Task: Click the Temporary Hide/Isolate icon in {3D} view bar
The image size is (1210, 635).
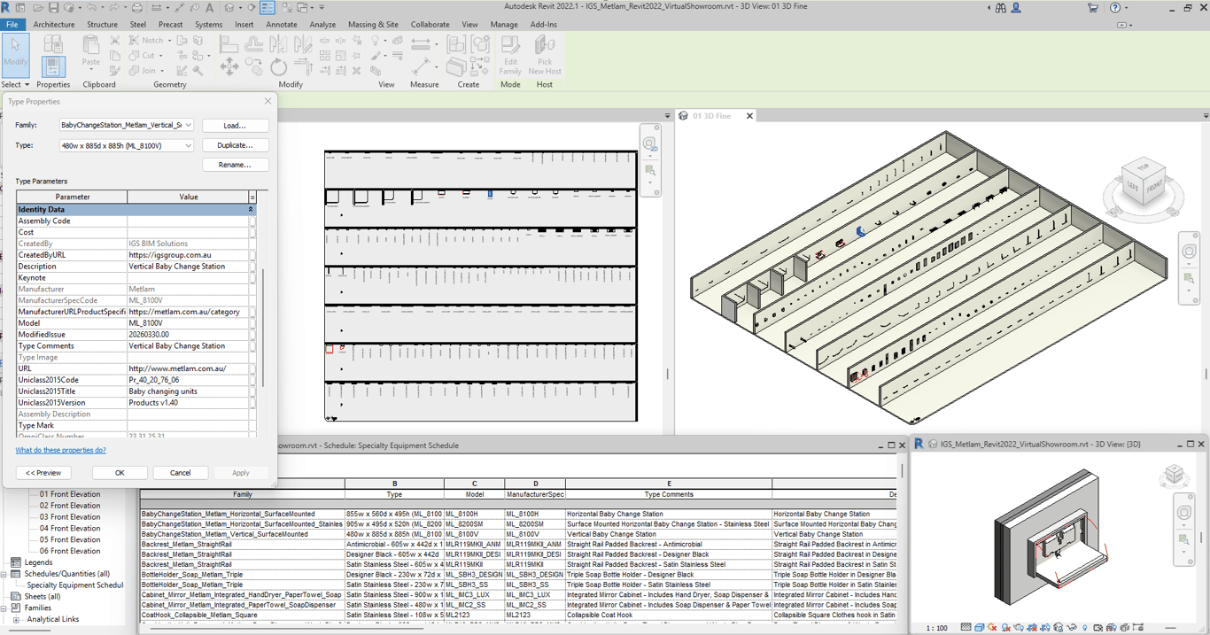Action: coord(1071,628)
